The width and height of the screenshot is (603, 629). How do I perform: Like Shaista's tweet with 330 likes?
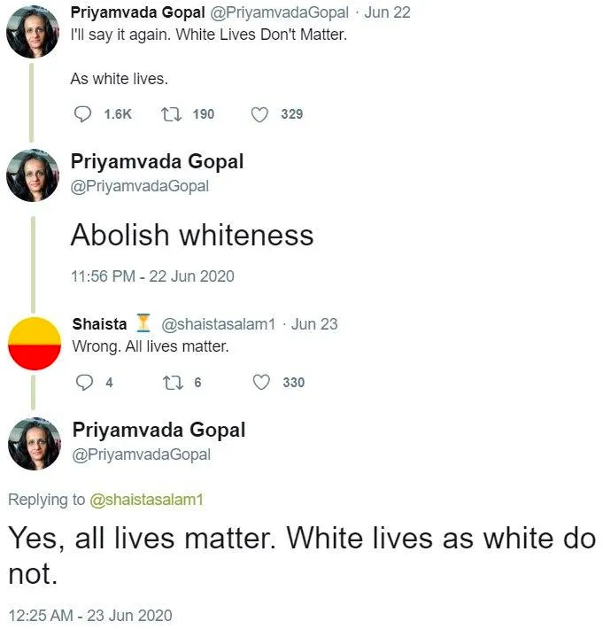coord(261,383)
